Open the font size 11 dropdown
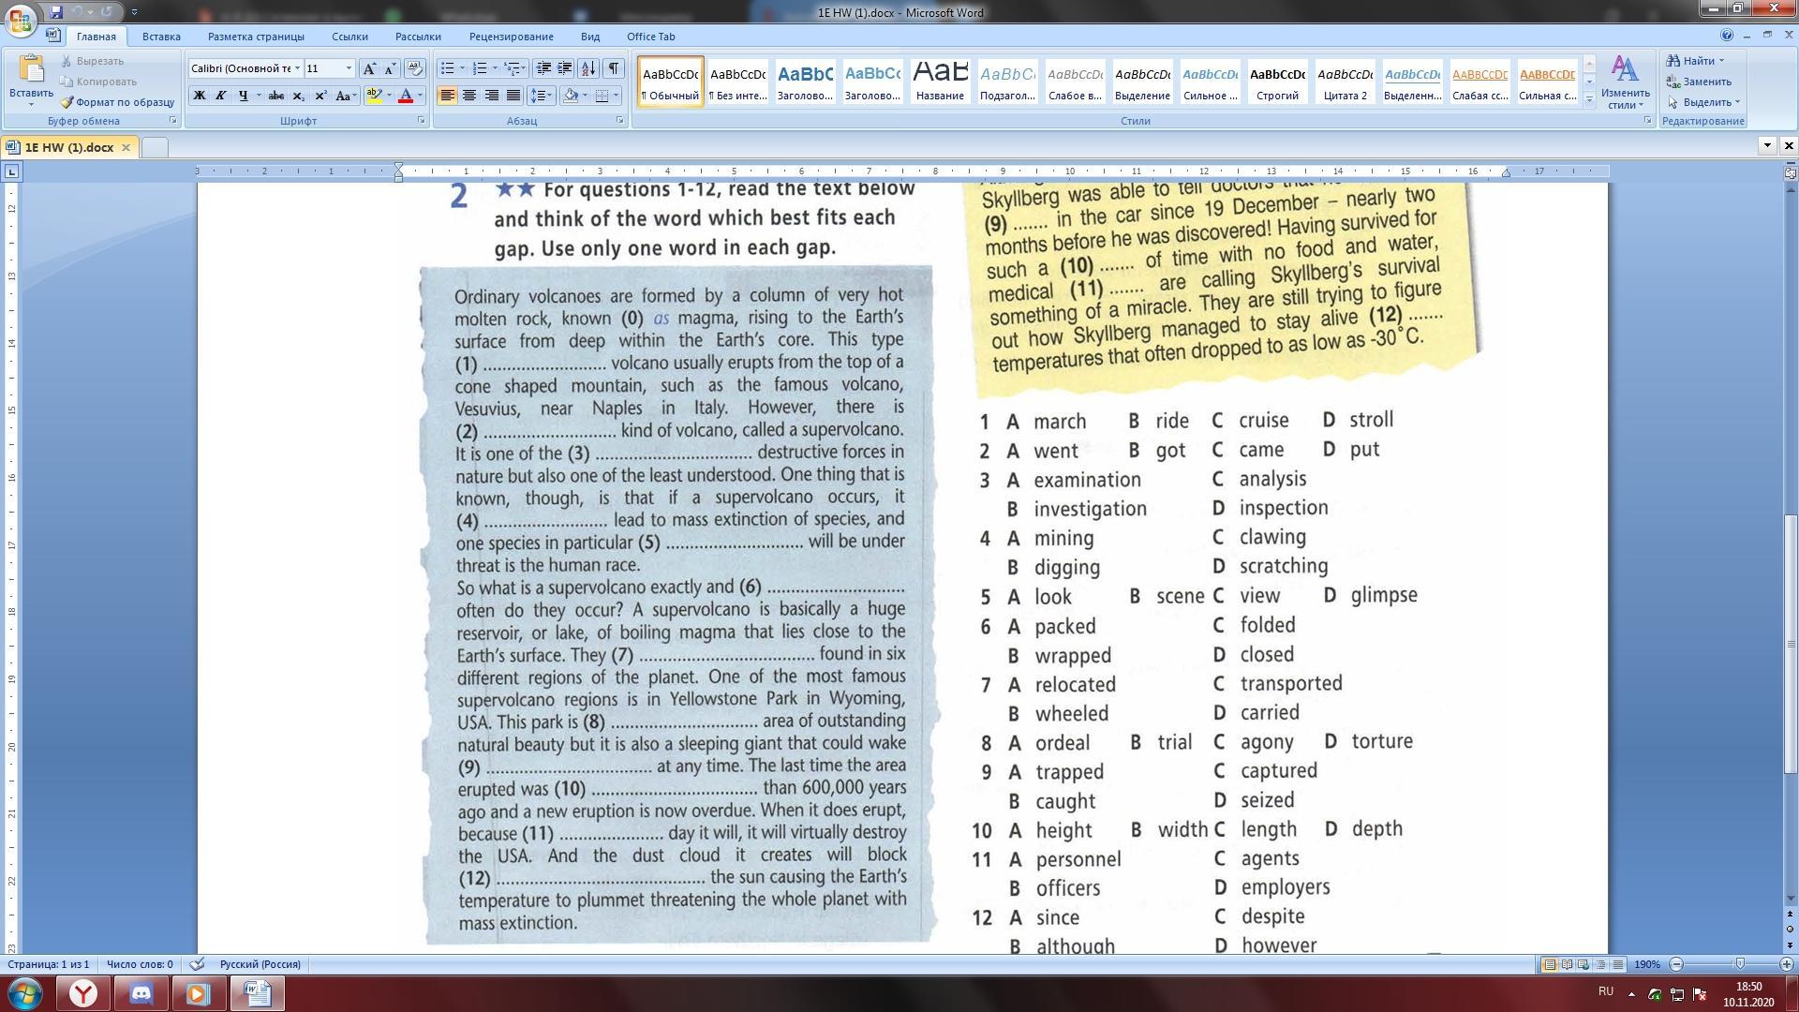 pos(349,68)
